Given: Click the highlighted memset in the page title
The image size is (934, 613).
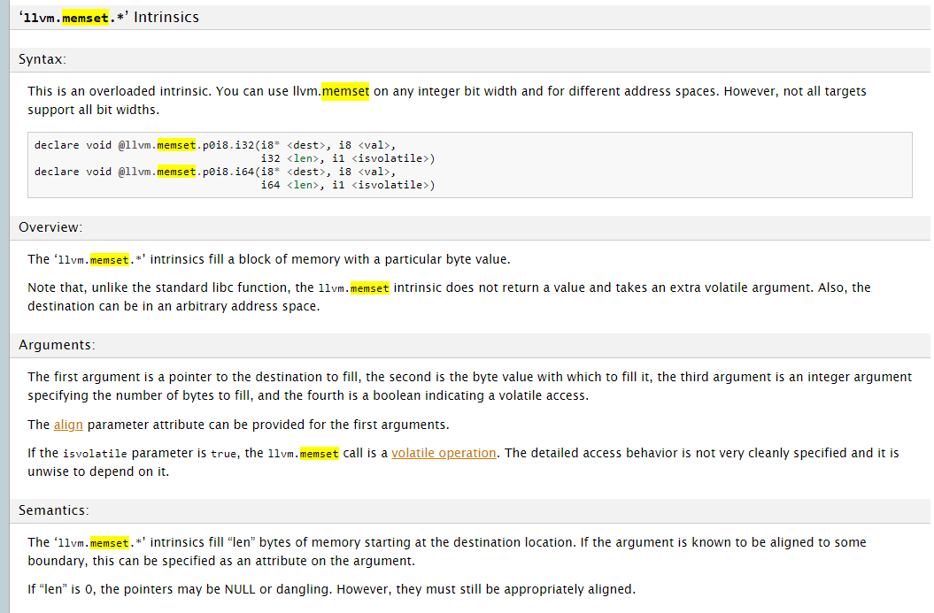Looking at the screenshot, I should pos(85,17).
